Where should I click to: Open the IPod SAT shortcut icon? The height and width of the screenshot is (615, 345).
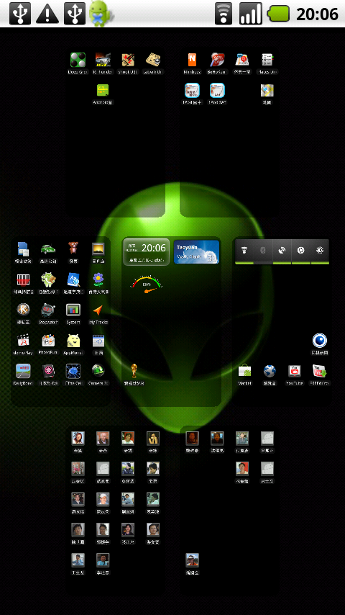pyautogui.click(x=217, y=90)
